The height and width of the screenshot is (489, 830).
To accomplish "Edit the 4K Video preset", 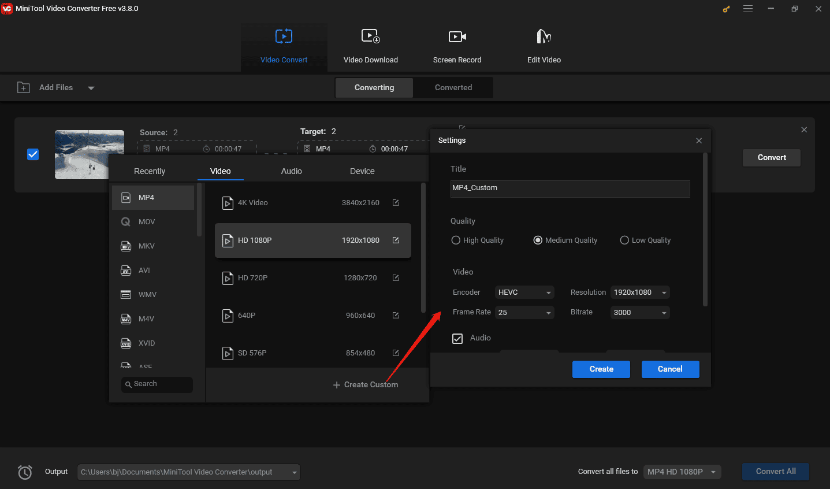I will 396,202.
